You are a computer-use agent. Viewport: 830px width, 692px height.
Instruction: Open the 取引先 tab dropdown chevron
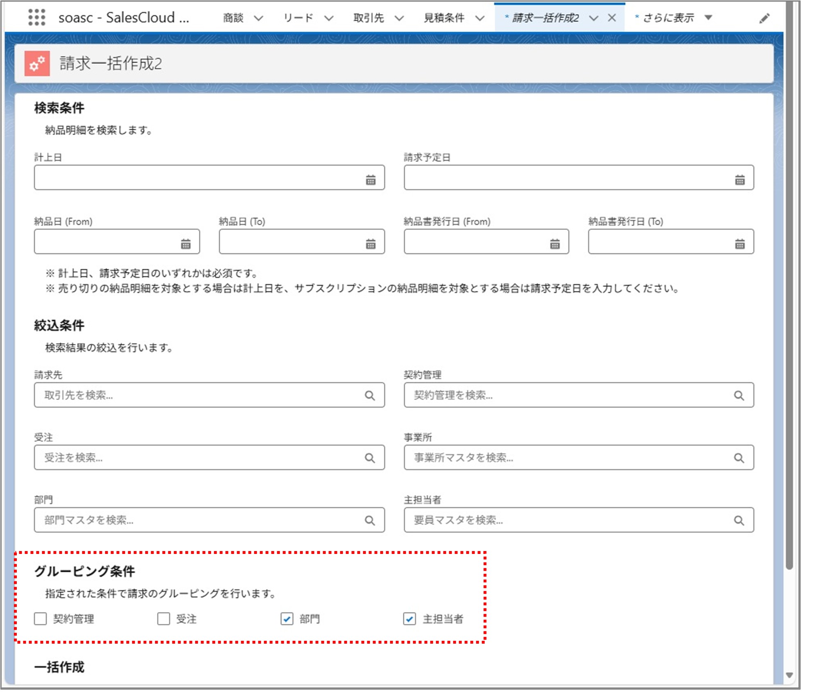tap(398, 18)
